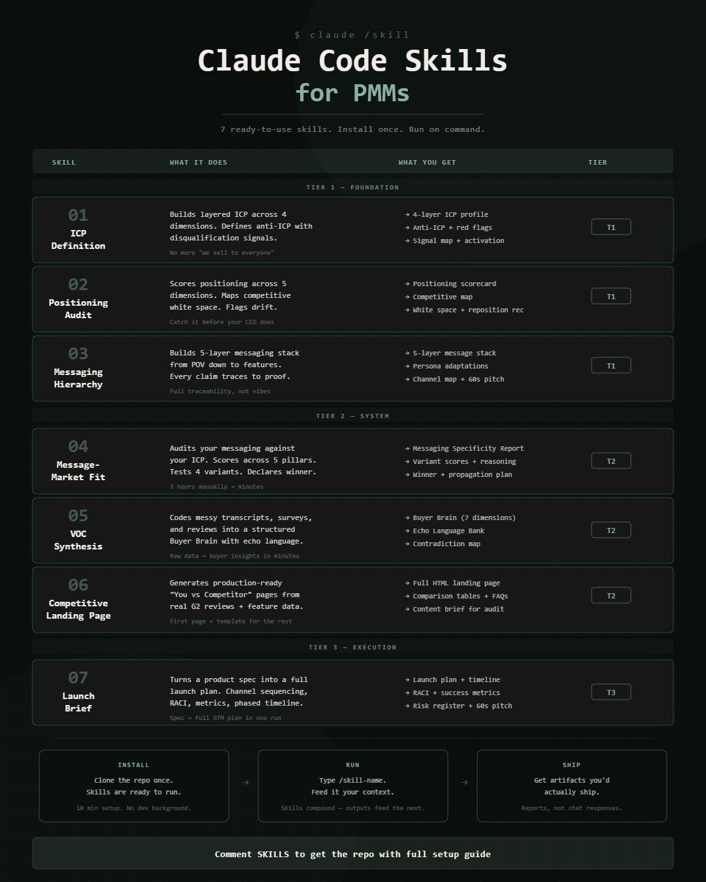This screenshot has height=882, width=706.
Task: Click the T2 badge for Competitive Landing Page
Action: (x=611, y=595)
